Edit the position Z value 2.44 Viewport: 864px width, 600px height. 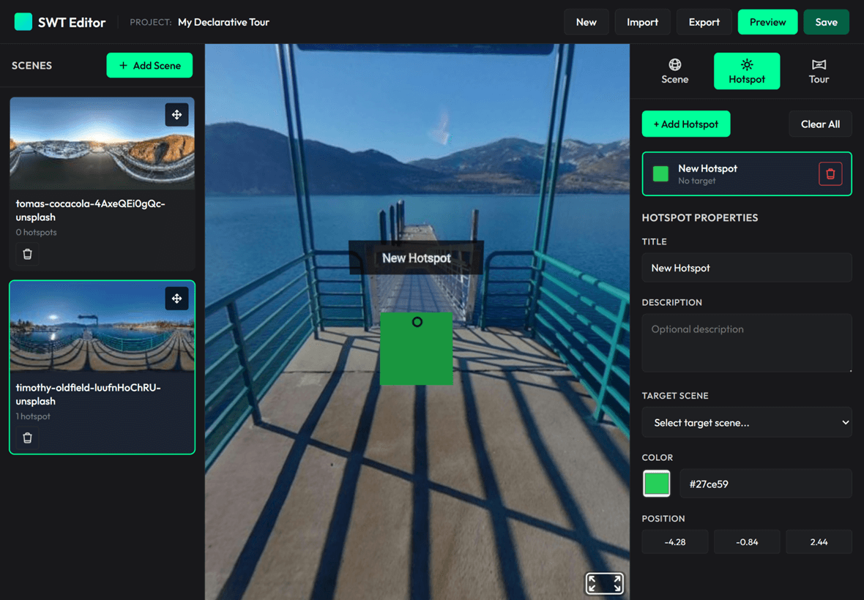click(x=819, y=542)
